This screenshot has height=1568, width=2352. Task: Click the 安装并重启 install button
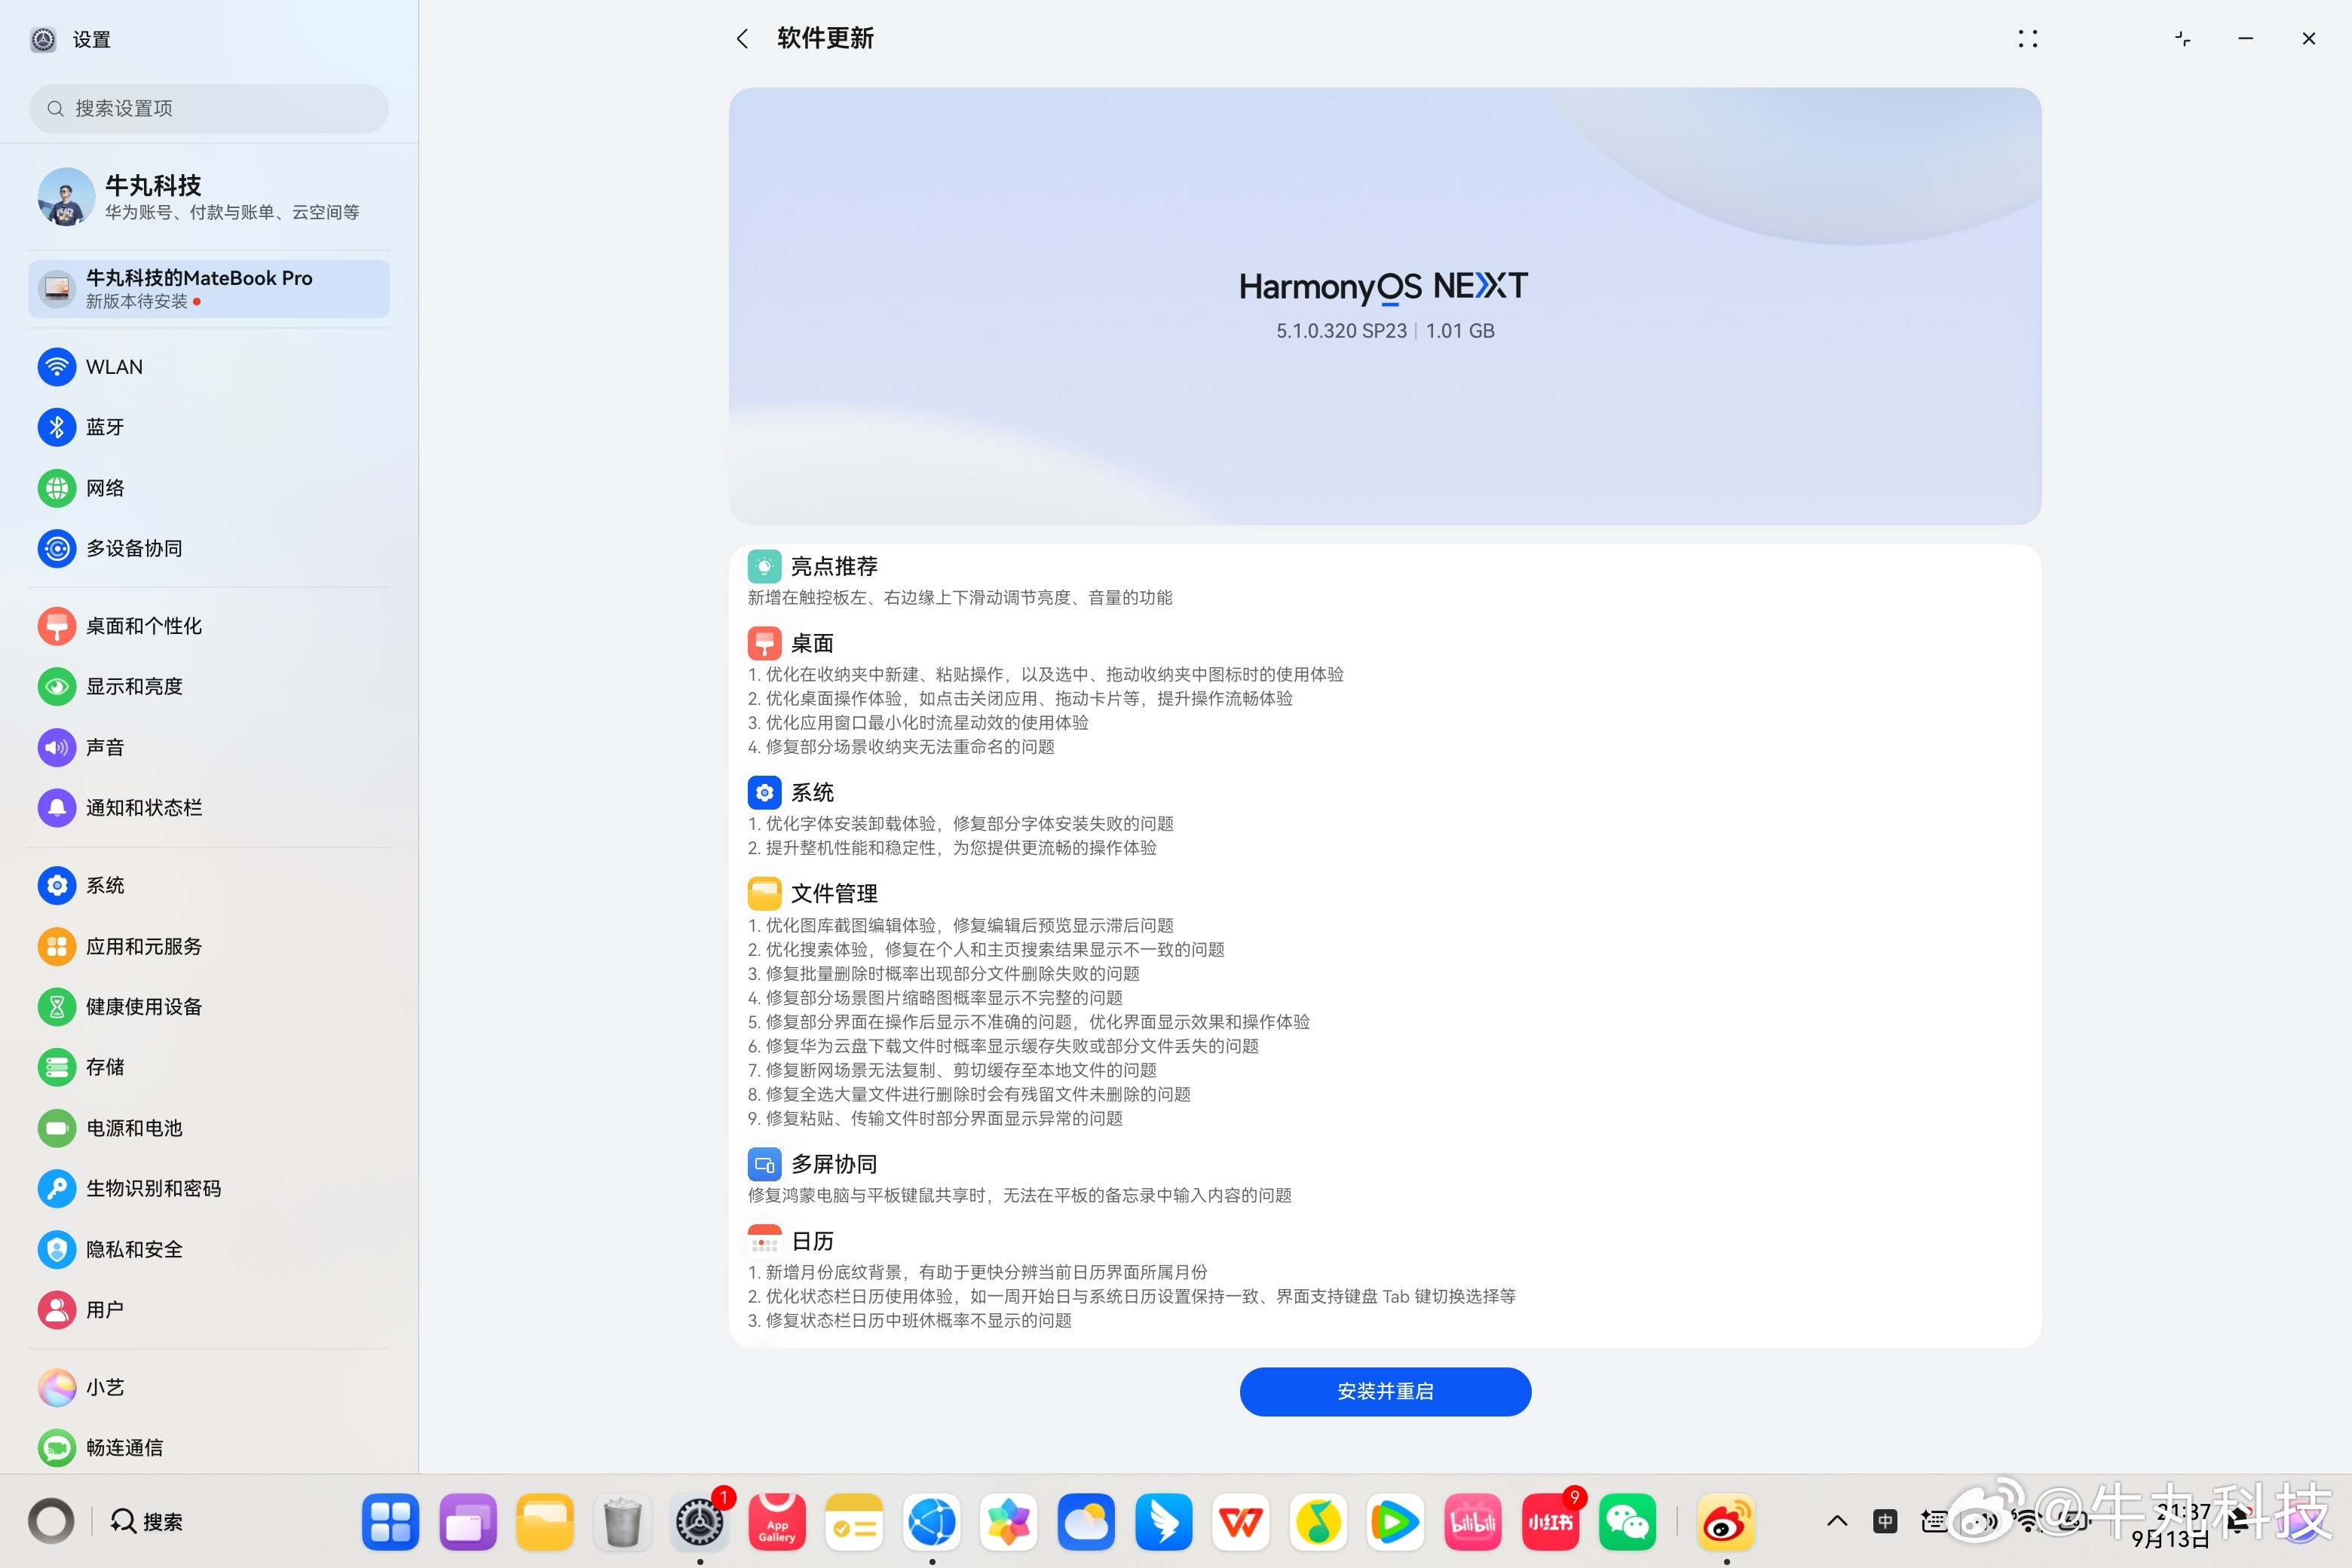[1385, 1391]
